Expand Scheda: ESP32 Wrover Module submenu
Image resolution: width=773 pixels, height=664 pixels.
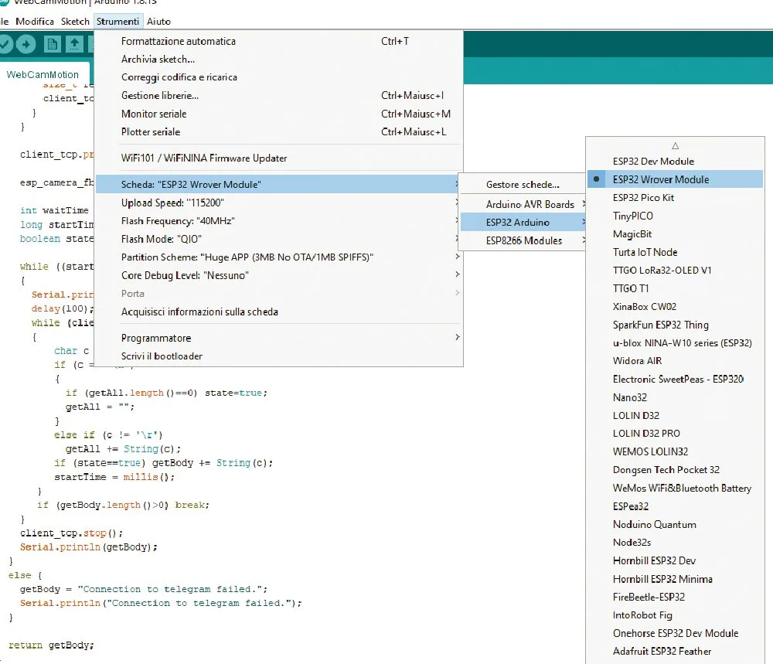[x=279, y=185]
